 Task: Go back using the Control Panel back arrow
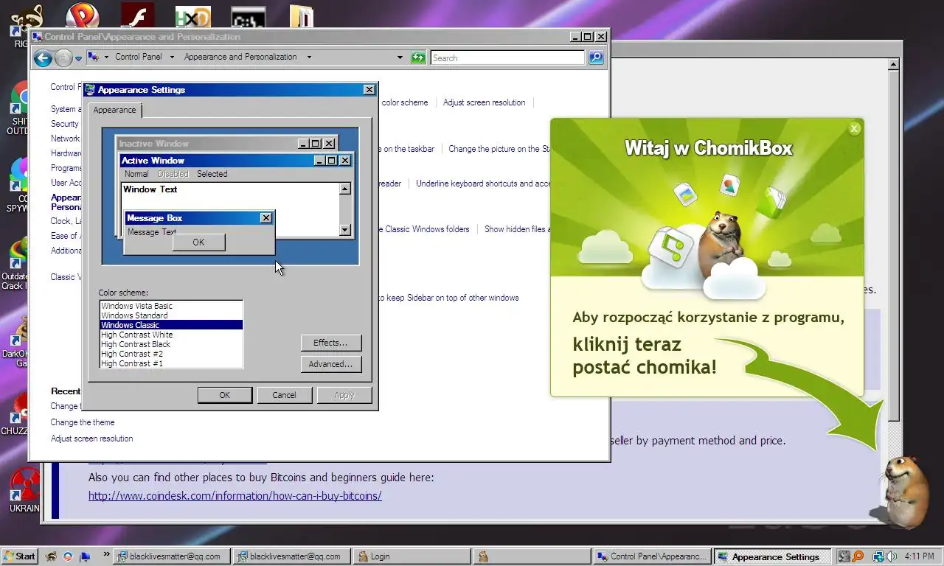[43, 57]
